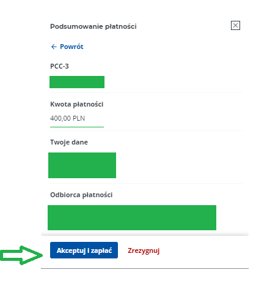
Task: Cancel the payment via Zrezygnuj
Action: (144, 250)
